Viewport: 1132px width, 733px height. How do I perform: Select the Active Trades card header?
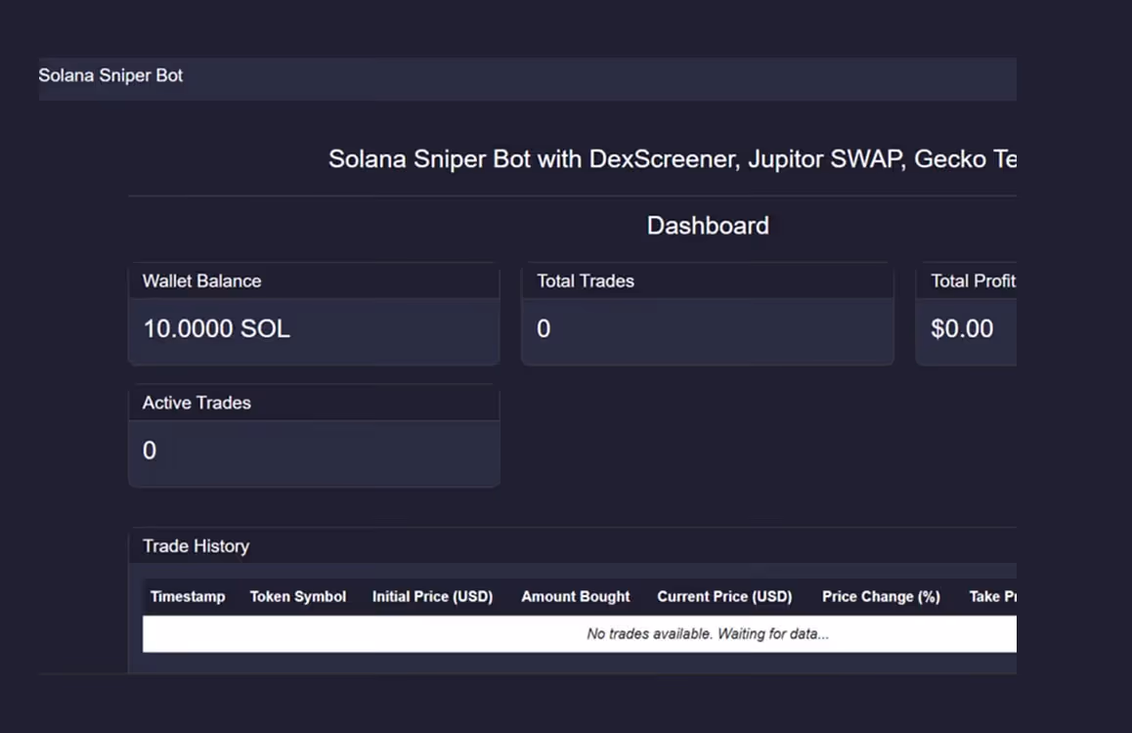(314, 403)
